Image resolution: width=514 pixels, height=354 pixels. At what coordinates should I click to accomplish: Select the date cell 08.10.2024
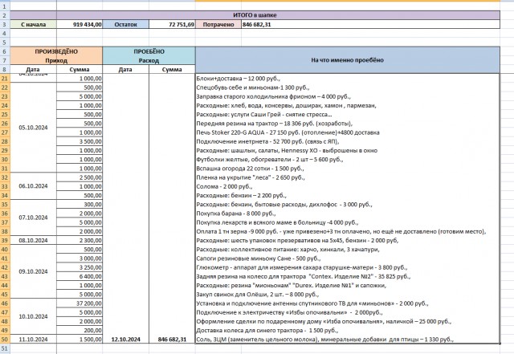pyautogui.click(x=33, y=240)
